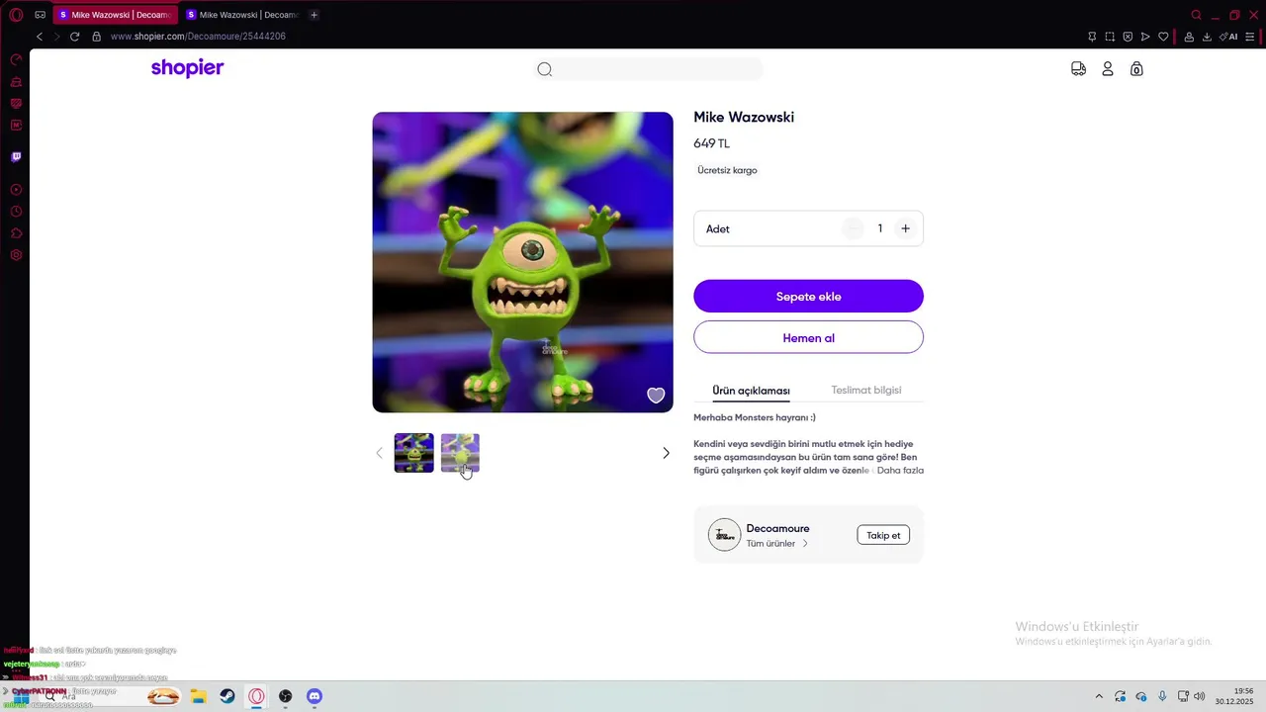Open the sidebar history clock icon
This screenshot has height=712, width=1266.
point(16,212)
